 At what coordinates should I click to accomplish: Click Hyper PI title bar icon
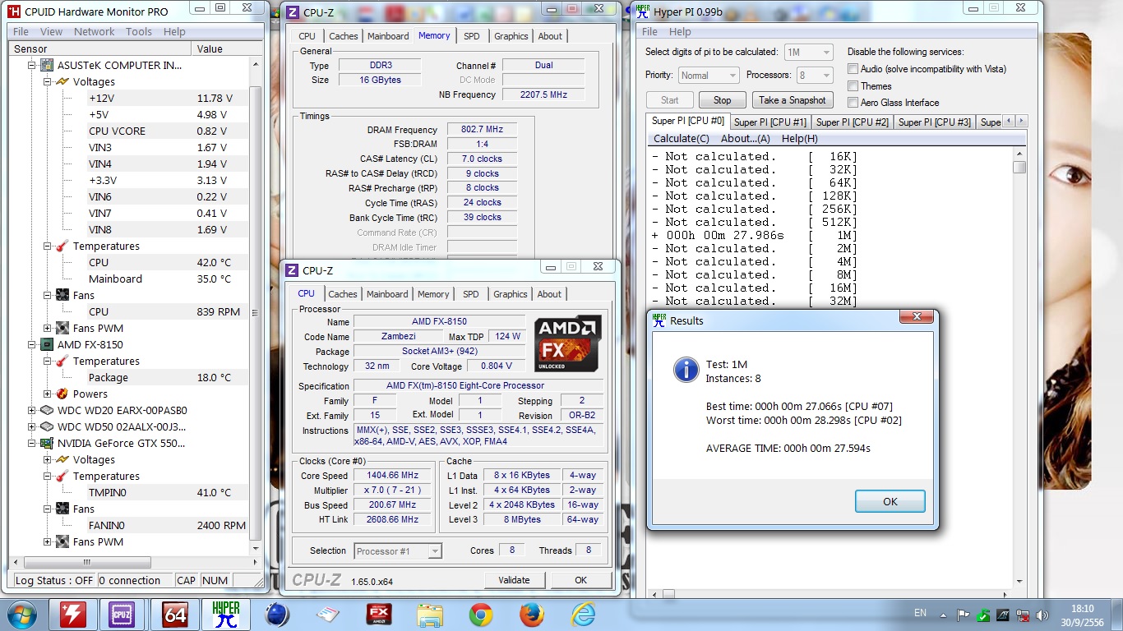[x=641, y=11]
